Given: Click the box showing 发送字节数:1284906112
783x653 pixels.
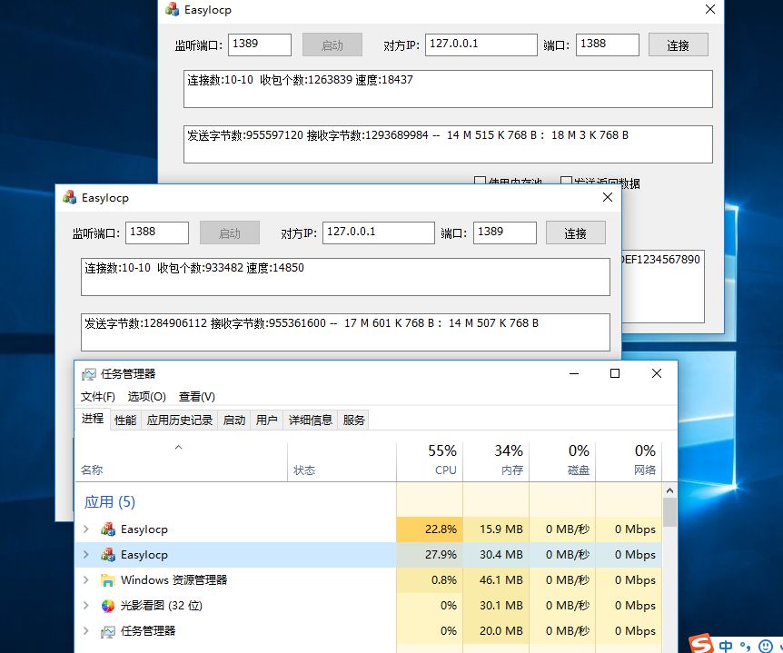Looking at the screenshot, I should point(345,332).
